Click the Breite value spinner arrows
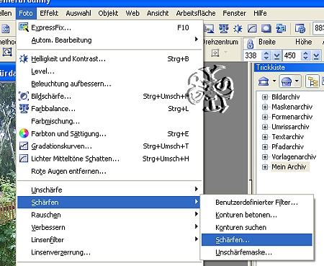This screenshot has width=324, height=266. coord(266,56)
